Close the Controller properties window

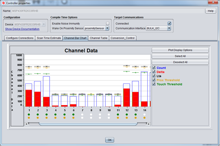point(213,2)
